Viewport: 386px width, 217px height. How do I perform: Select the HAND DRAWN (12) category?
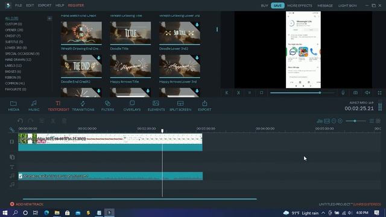tap(18, 60)
